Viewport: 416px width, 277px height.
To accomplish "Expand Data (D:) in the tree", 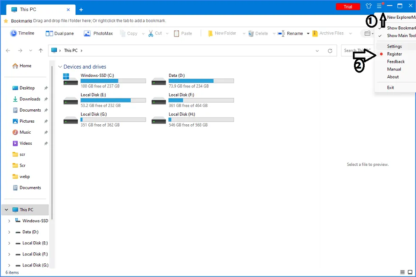I will (9, 232).
